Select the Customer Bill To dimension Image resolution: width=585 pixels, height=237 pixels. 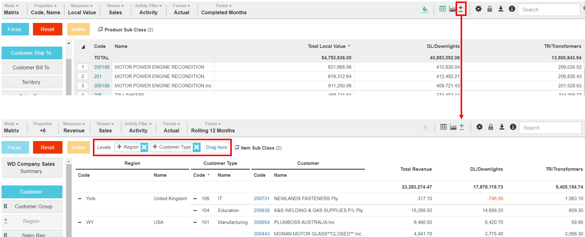click(x=31, y=67)
